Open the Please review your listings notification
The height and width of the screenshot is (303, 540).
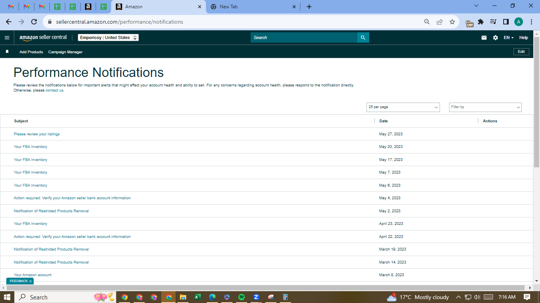coord(37,134)
